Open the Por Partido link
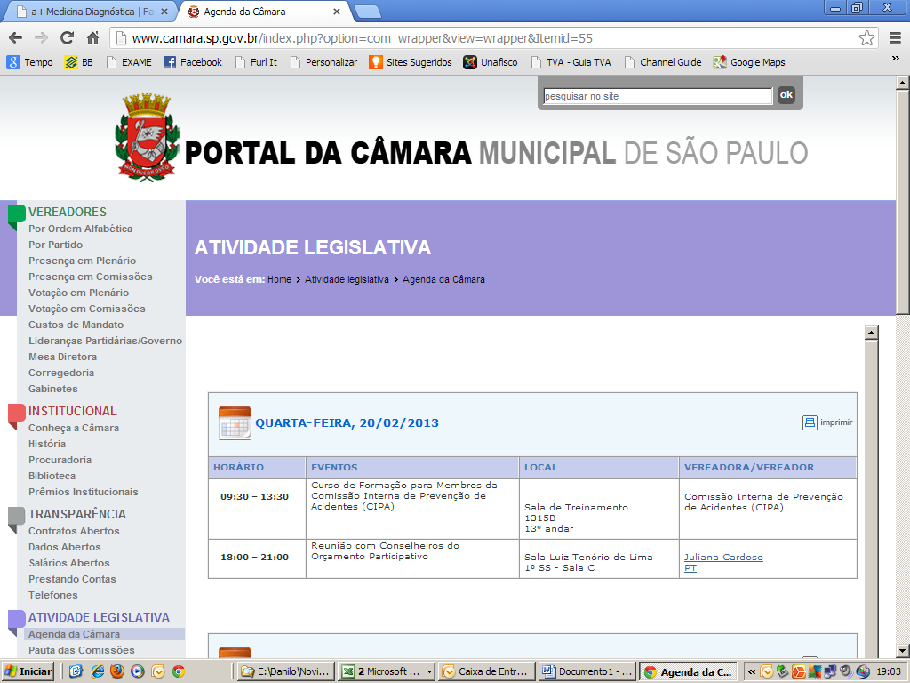 [56, 245]
